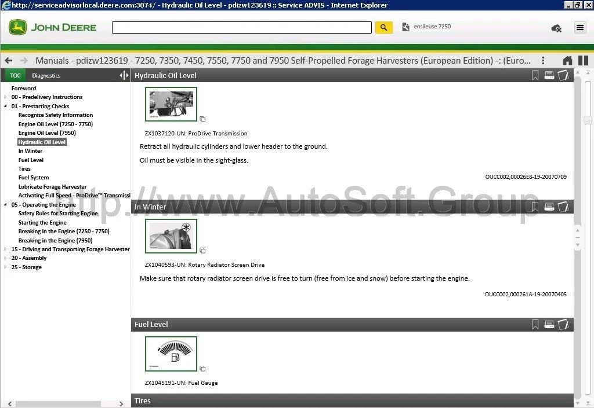Bookmark the Fuel Level section
This screenshot has height=408, width=594.
click(x=535, y=325)
